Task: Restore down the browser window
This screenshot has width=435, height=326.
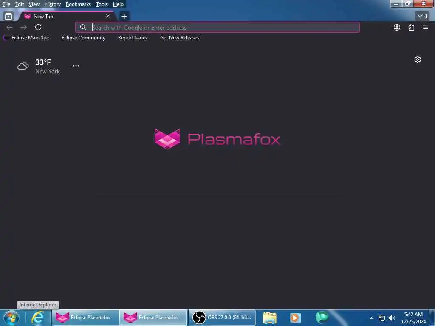Action: coord(407,3)
